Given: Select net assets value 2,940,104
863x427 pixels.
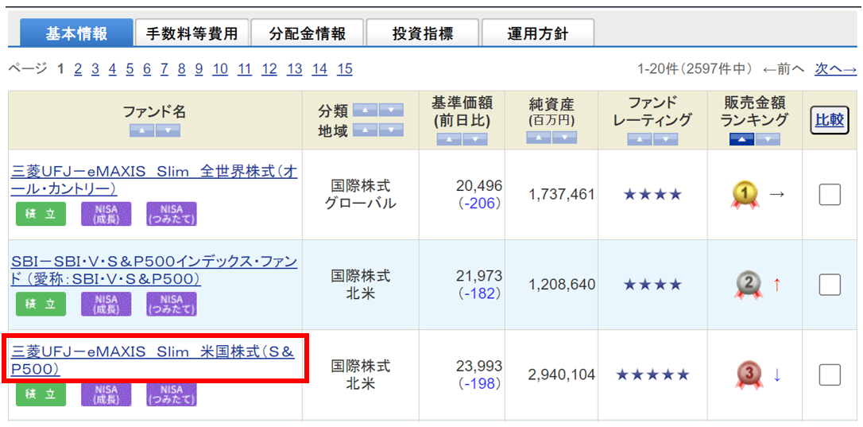Looking at the screenshot, I should [561, 375].
